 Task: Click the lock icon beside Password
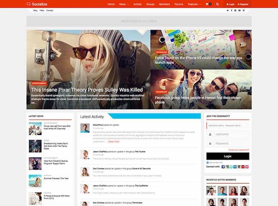tap(210, 143)
